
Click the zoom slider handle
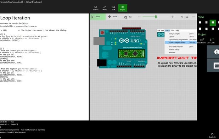click(156, 17)
